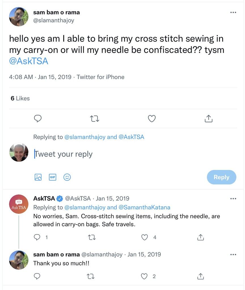Like the AskTSA reply tweet
Screen dimensions: 245x290
pos(144,237)
